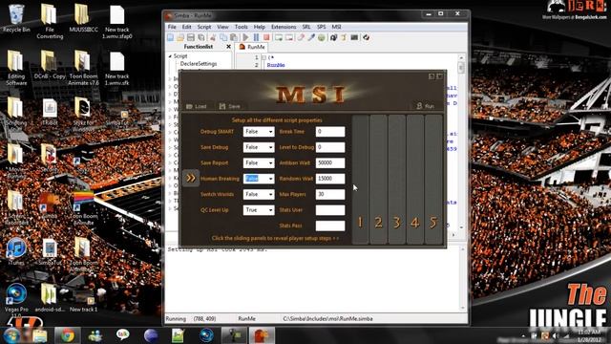Click Run in MSI form
This screenshot has width=611, height=344.
pyautogui.click(x=425, y=106)
